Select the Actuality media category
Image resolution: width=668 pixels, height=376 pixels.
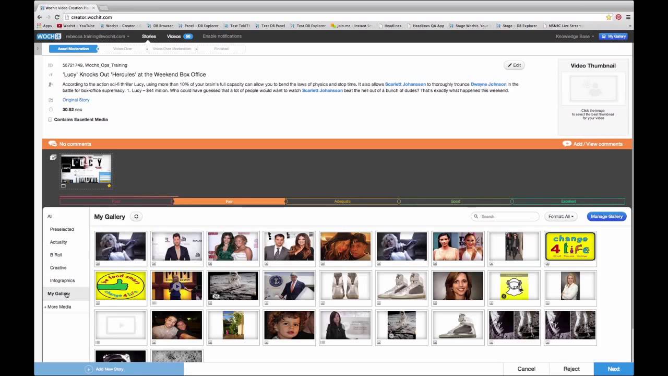[x=58, y=242]
